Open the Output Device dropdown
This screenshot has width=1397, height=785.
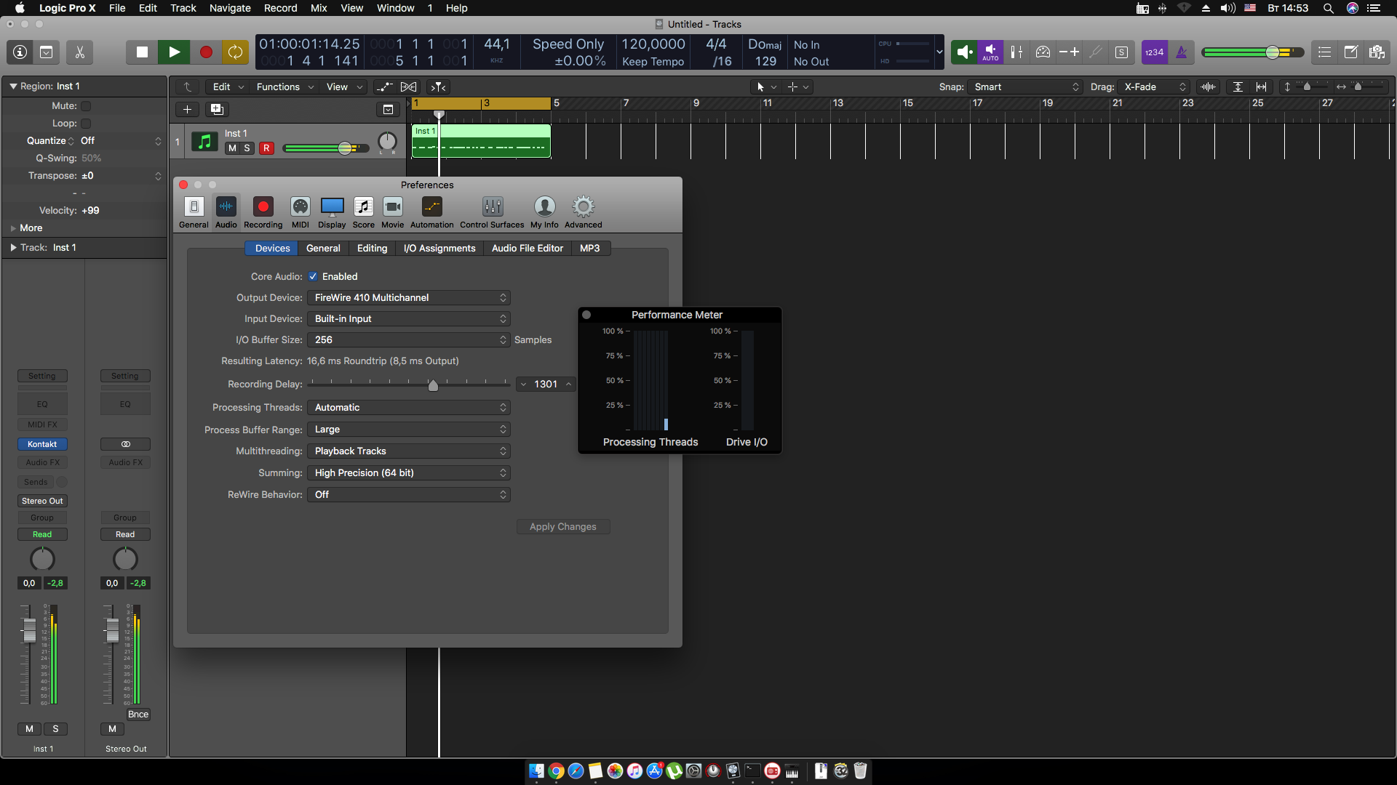pos(408,298)
